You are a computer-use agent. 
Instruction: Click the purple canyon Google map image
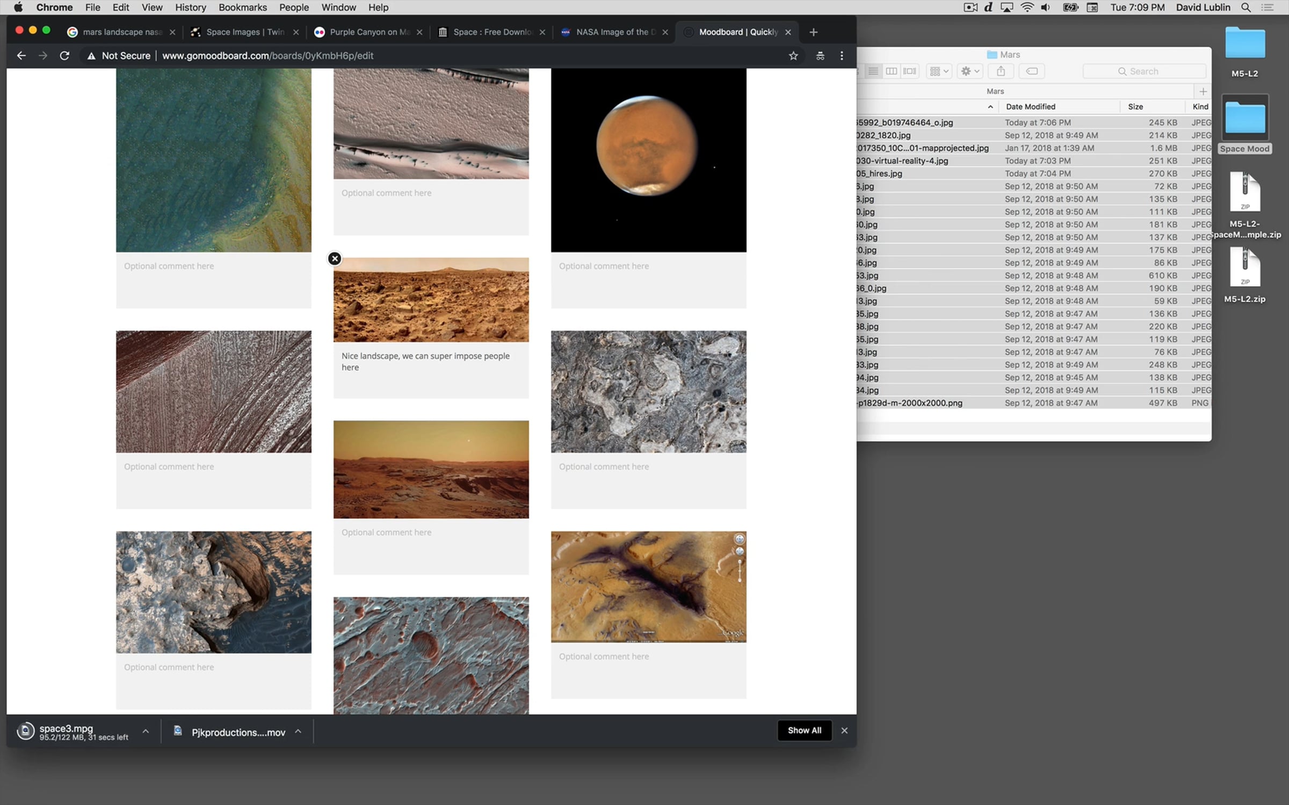pos(648,587)
